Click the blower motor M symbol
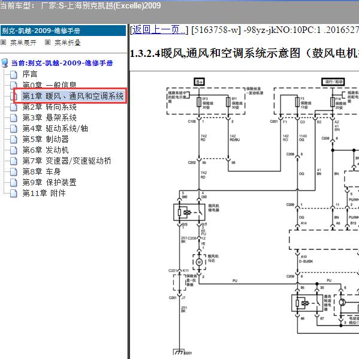The height and width of the screenshot is (359, 359). point(199,262)
